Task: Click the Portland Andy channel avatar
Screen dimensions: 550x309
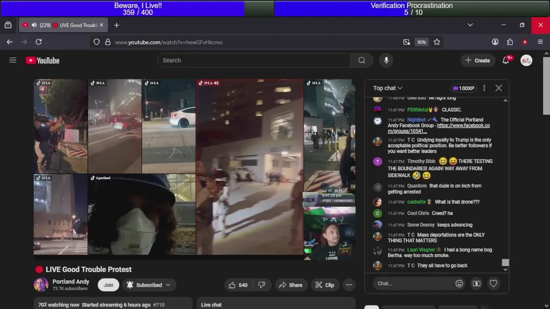Action: coord(41,285)
